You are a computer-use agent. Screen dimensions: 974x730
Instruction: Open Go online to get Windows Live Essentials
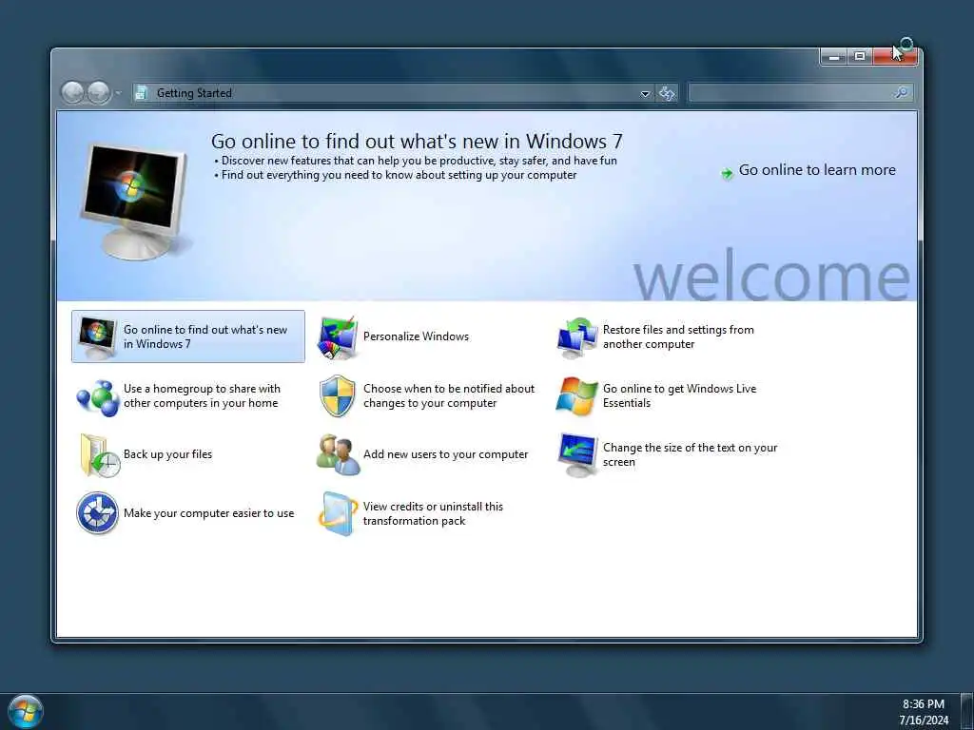click(679, 395)
